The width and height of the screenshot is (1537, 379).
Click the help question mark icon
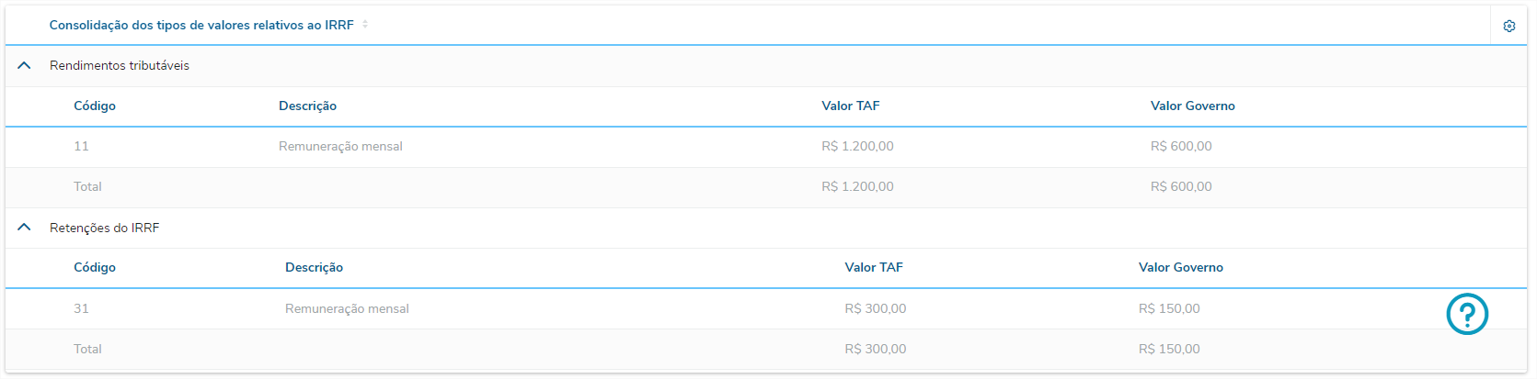point(1467,314)
